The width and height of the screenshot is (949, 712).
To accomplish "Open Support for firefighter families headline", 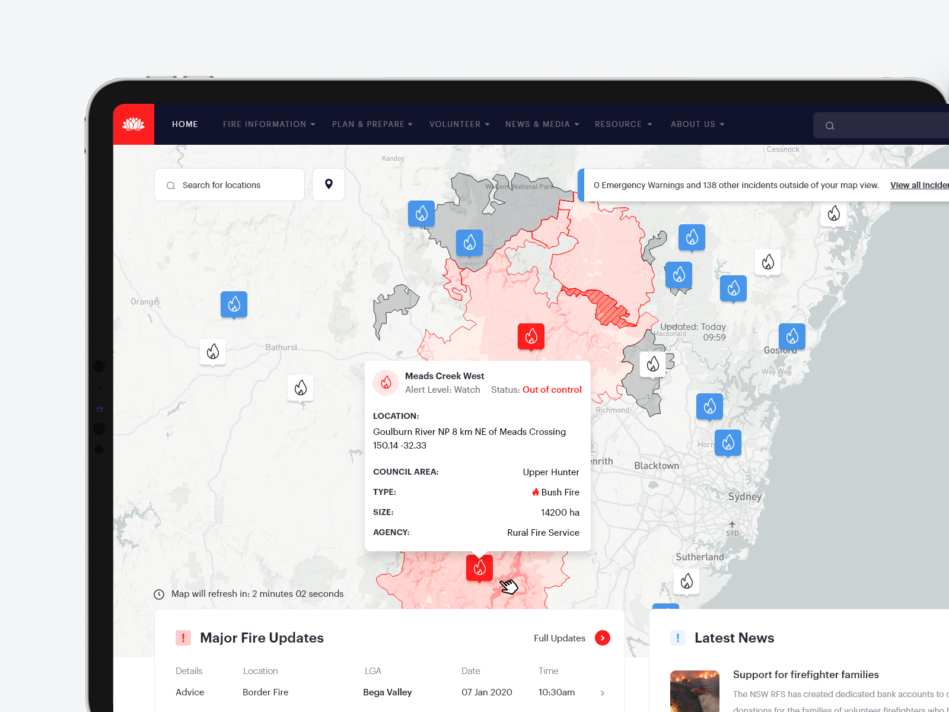I will tap(805, 675).
